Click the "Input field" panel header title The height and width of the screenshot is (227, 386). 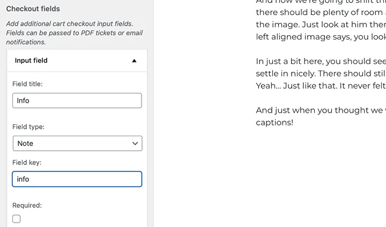point(31,61)
